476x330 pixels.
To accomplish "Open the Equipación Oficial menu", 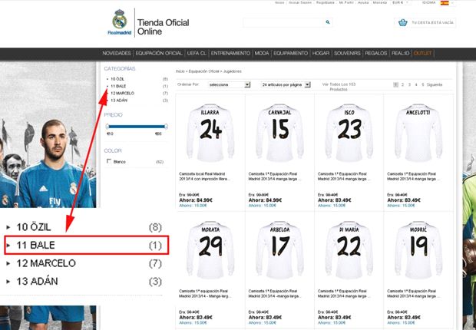I will click(159, 53).
